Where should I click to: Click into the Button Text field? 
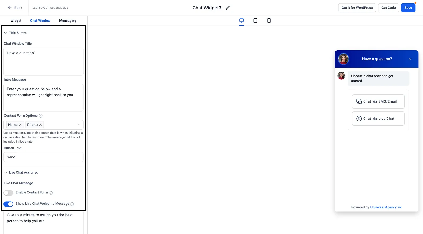43,157
